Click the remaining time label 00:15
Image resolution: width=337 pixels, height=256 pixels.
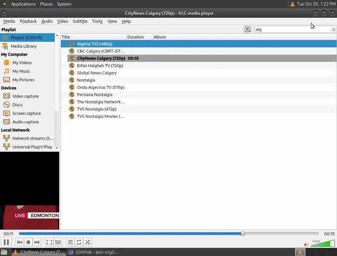tap(329, 234)
